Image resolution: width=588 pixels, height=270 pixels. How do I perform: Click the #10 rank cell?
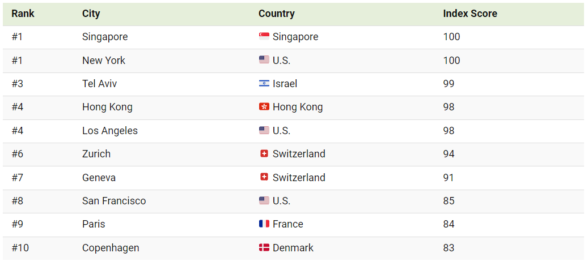[x=20, y=248]
